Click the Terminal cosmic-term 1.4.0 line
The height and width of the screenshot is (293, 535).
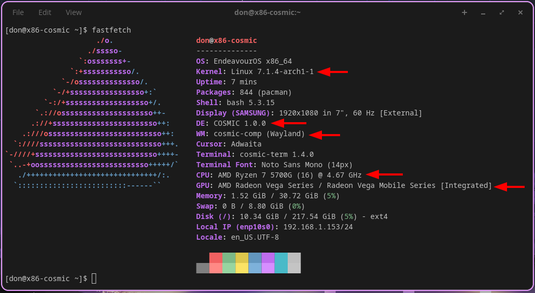pos(255,154)
